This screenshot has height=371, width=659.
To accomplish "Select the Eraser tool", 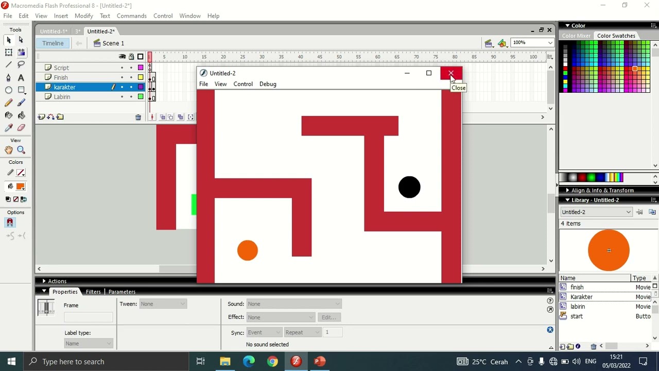I will (21, 128).
